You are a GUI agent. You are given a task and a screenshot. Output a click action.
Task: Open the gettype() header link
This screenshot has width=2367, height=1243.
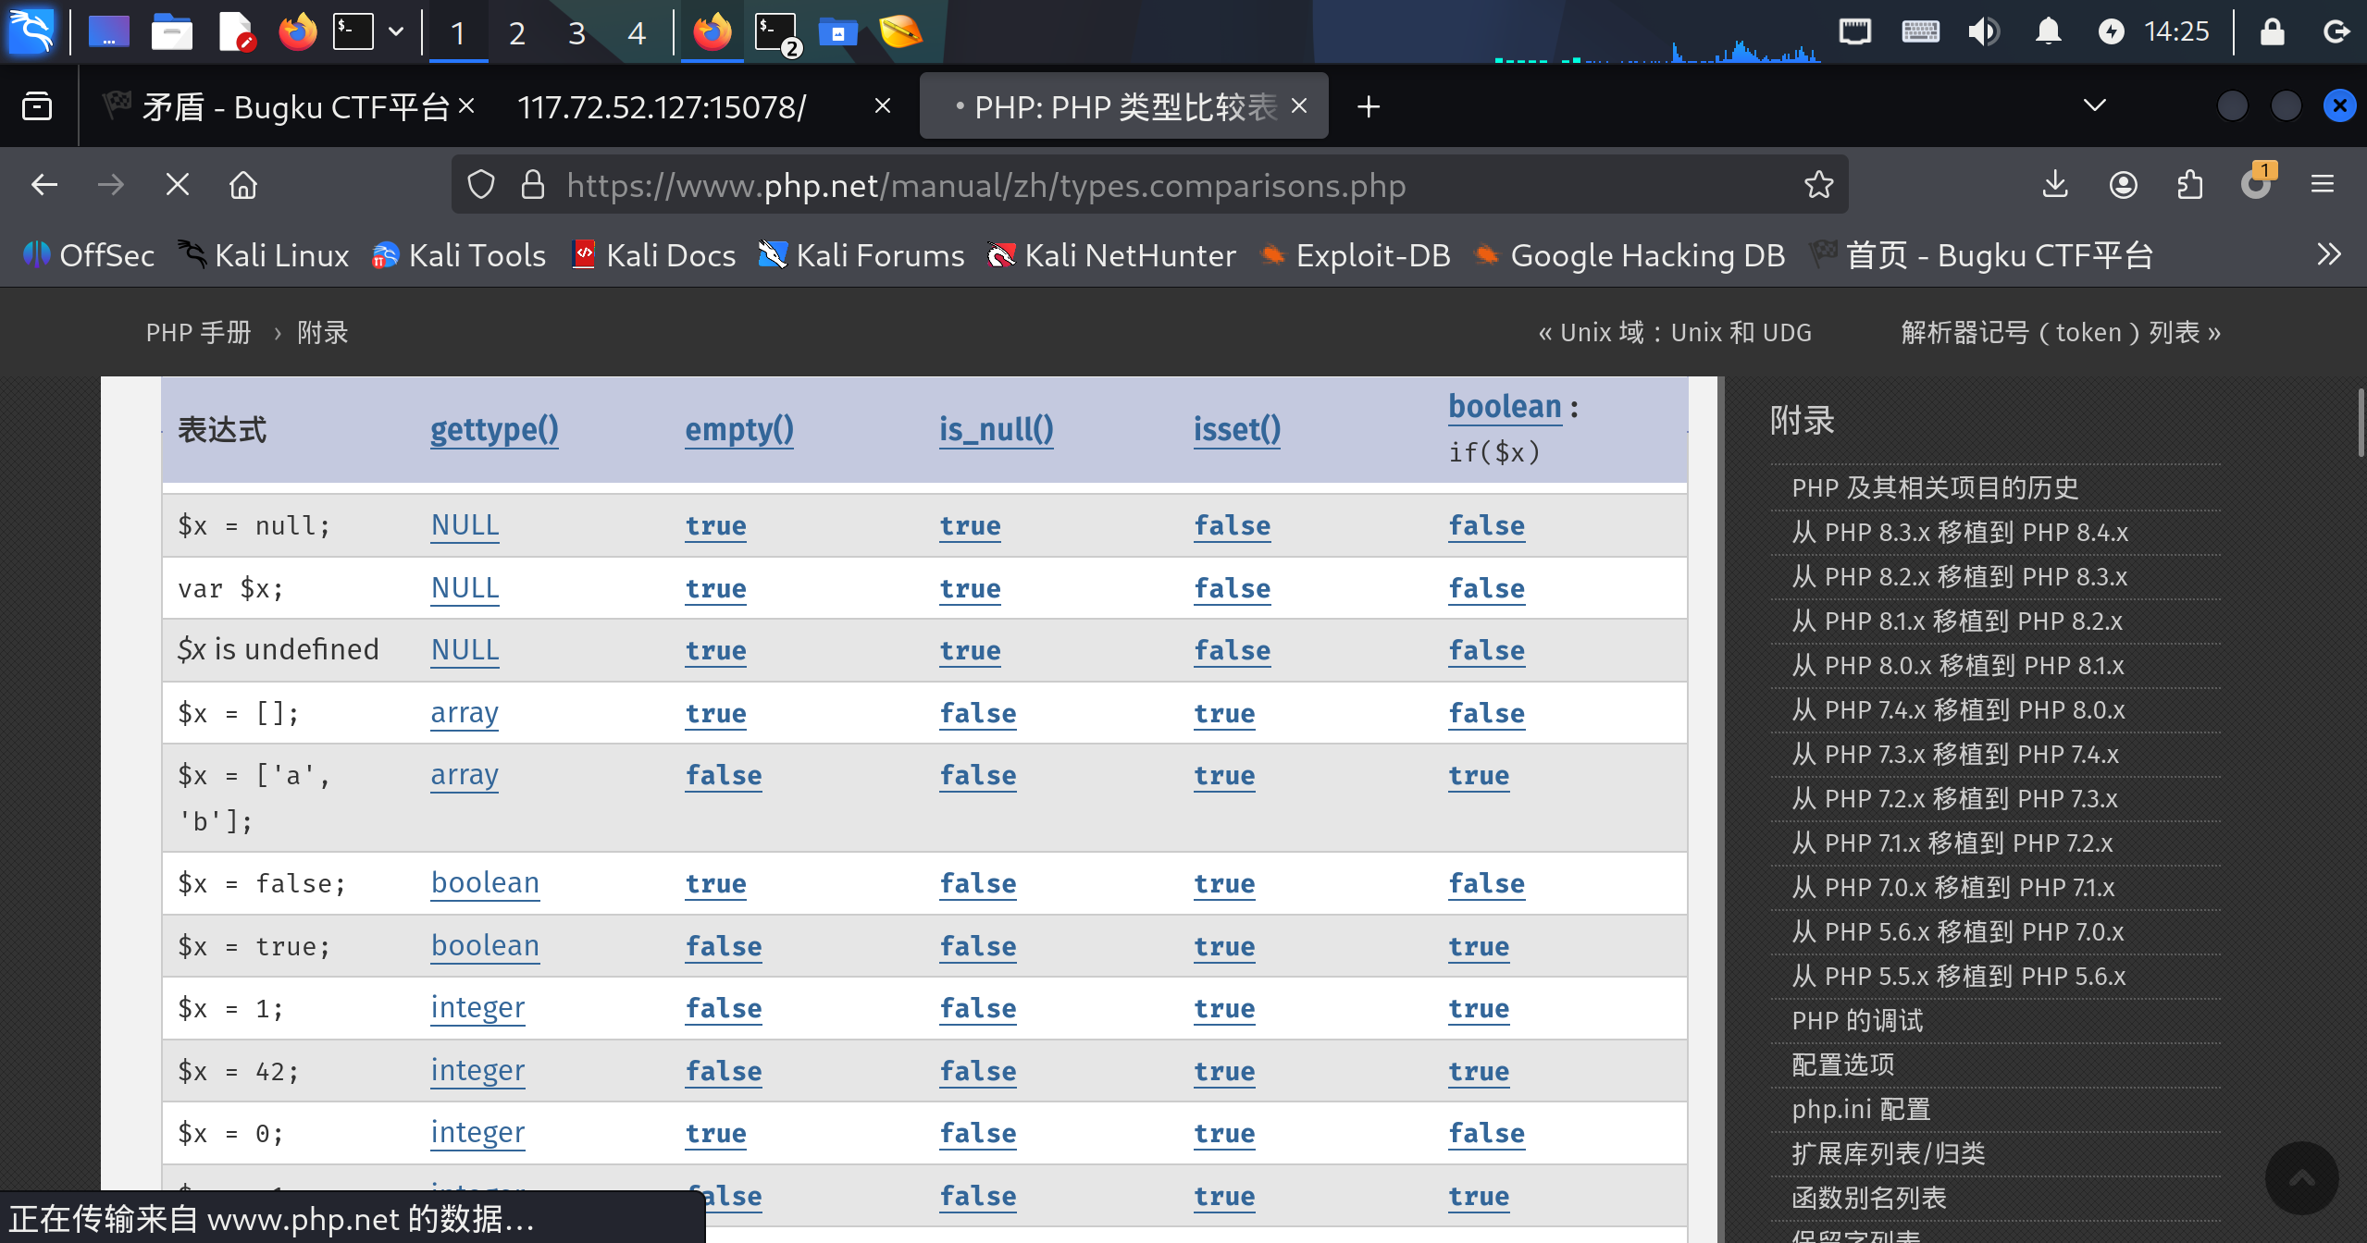tap(494, 429)
